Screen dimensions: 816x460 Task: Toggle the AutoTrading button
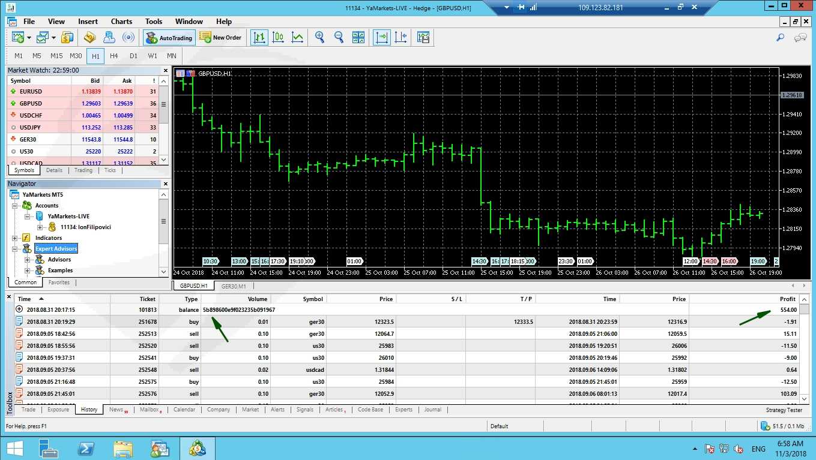[169, 38]
